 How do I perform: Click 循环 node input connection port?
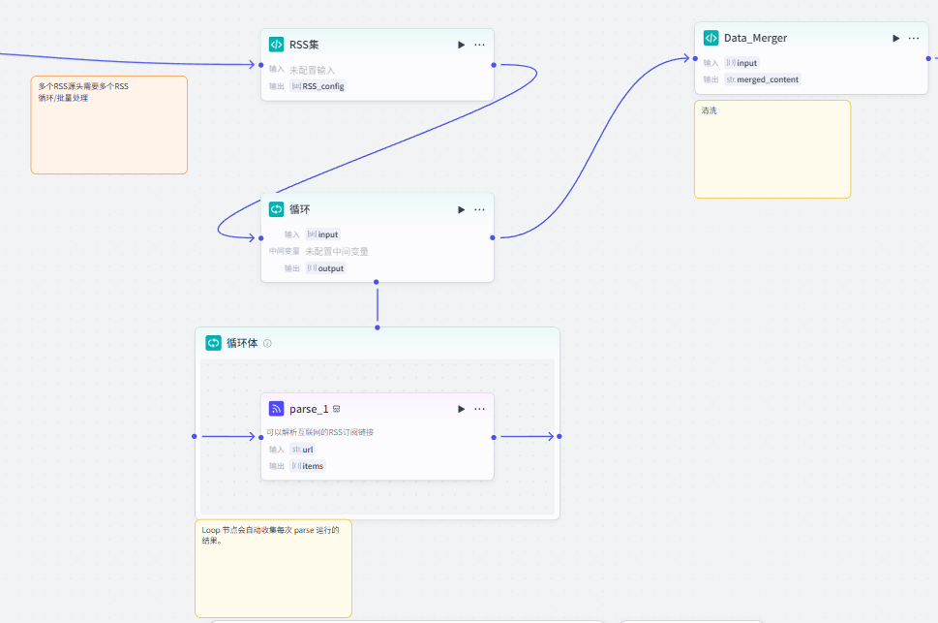tap(260, 237)
